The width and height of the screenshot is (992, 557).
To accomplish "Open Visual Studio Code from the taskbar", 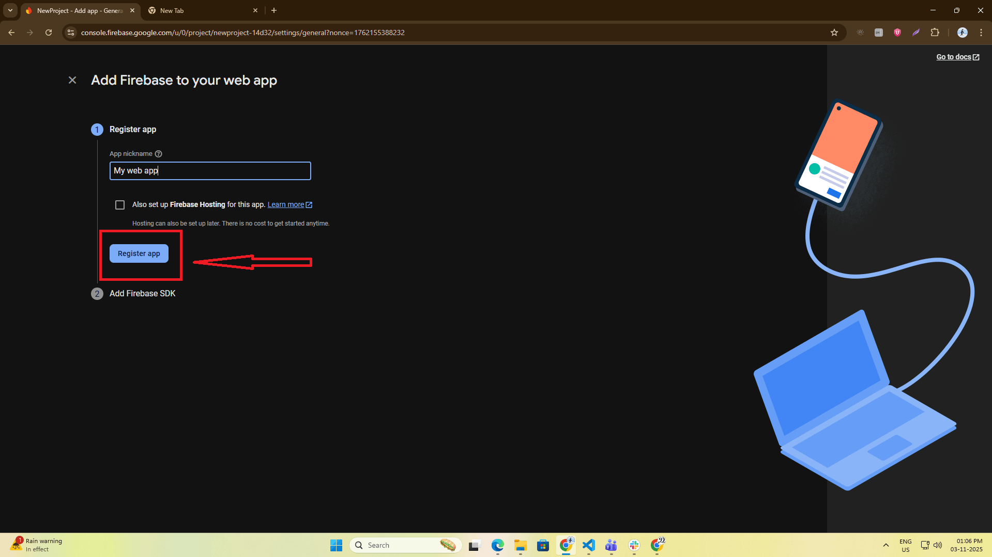I will point(589,545).
